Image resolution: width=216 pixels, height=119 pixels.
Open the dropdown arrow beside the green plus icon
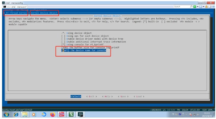point(198,7)
